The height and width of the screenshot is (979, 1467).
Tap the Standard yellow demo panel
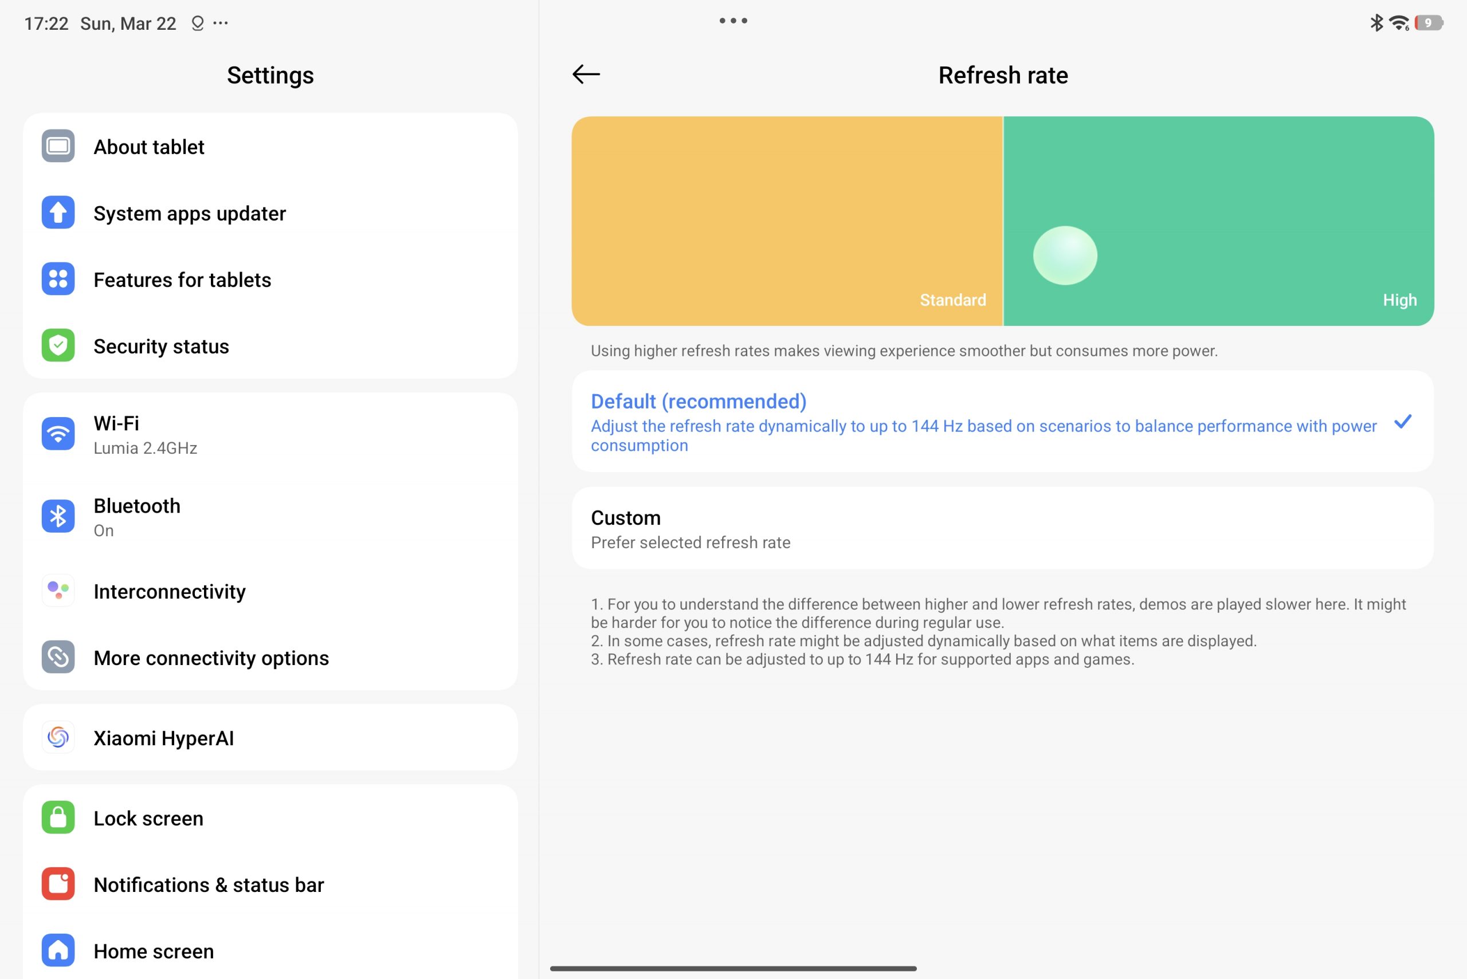[x=787, y=221]
